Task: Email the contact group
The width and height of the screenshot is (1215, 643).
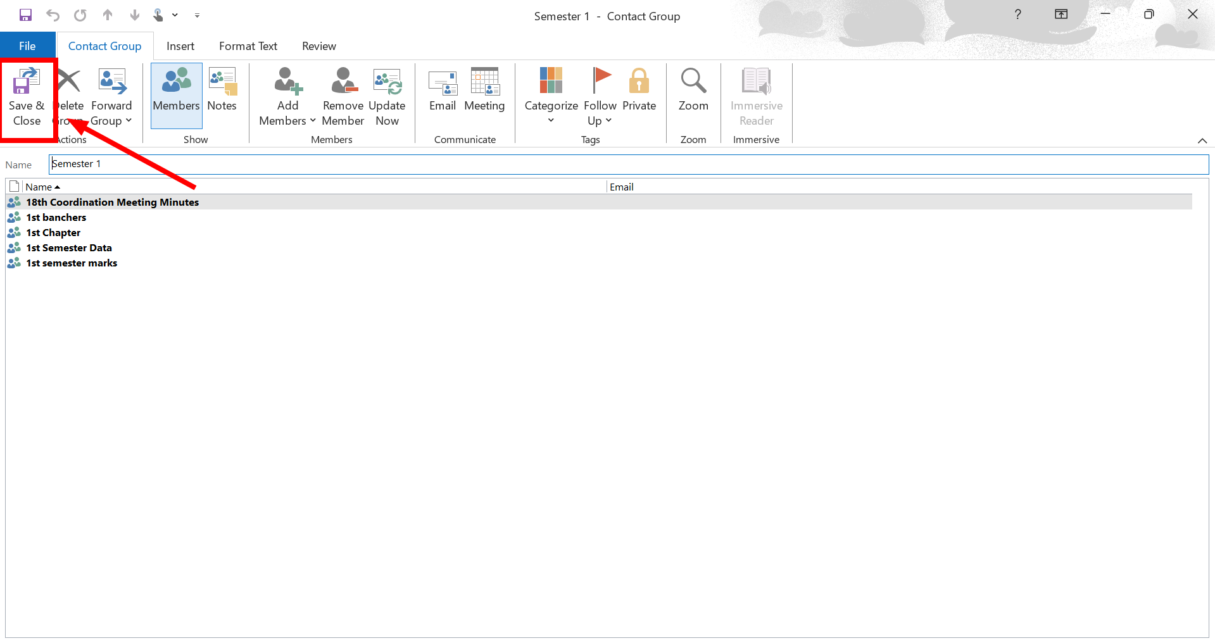Action: click(x=442, y=90)
